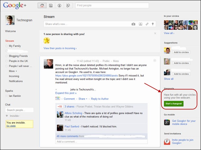Add a video using the share box icon
Screen dimensions: 201x150
[x=141, y=24]
